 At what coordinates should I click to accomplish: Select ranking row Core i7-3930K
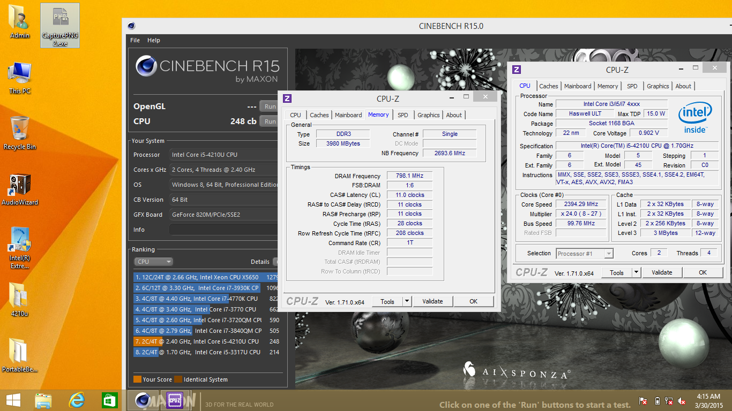pos(206,288)
